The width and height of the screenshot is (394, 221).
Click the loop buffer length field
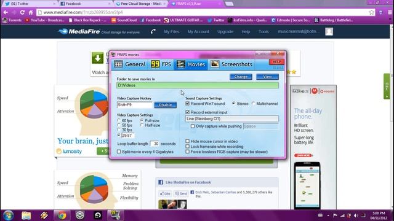pos(155,144)
